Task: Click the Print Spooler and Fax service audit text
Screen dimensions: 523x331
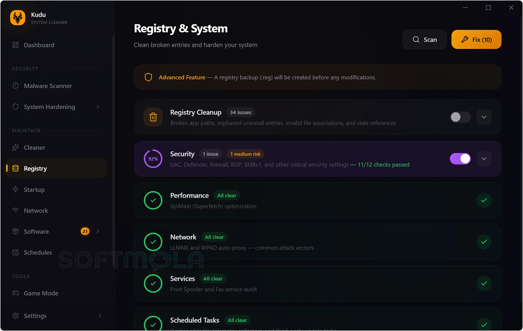Action: pyautogui.click(x=213, y=290)
